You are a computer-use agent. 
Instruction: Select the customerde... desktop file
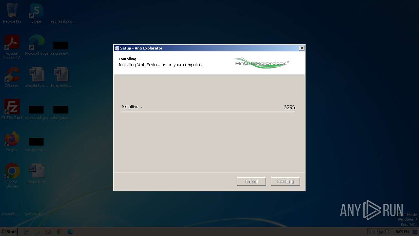tap(36, 144)
